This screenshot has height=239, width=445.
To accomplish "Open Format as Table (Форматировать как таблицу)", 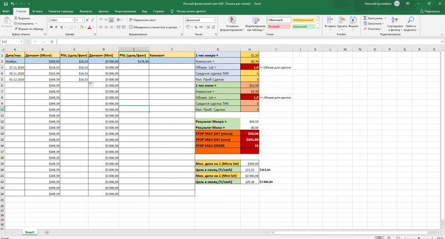I will point(256,24).
